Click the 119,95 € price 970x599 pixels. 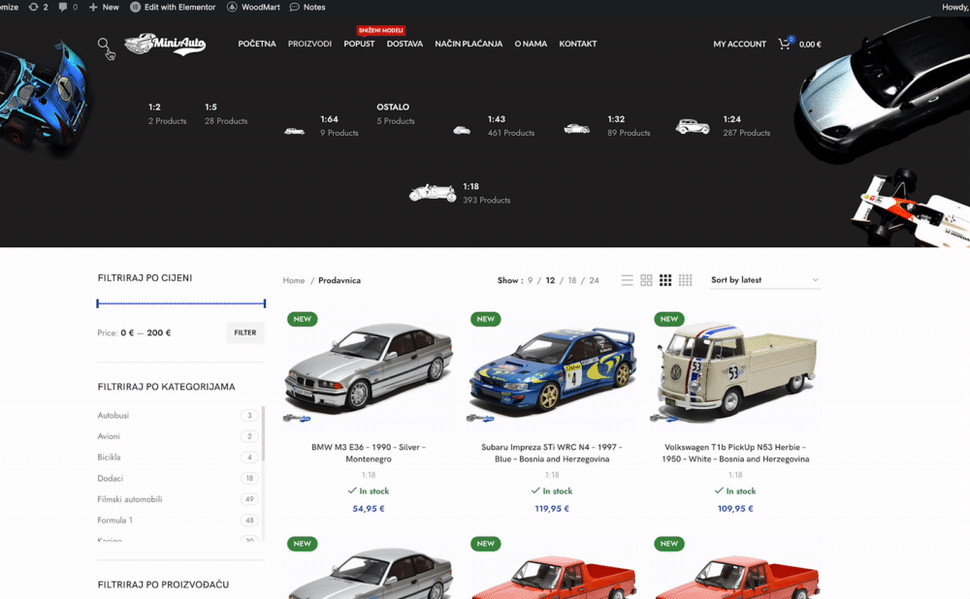pos(552,509)
